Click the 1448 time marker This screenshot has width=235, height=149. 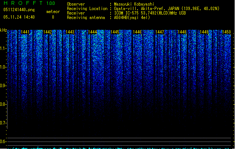(x=182, y=32)
